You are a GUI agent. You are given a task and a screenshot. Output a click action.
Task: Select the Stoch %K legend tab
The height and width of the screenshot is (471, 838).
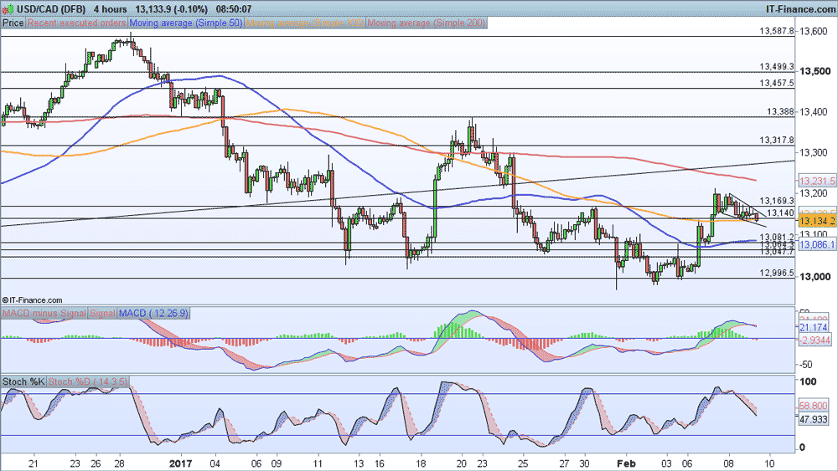coord(23,382)
